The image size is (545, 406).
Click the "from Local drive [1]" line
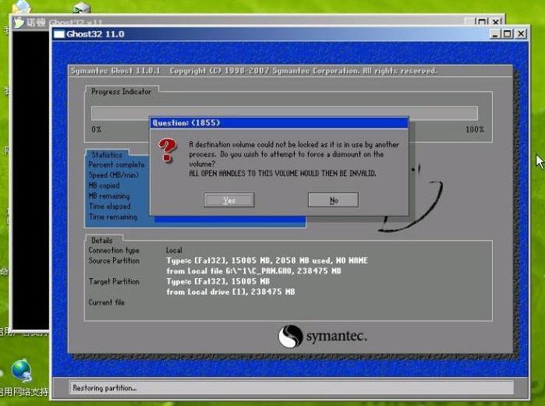[x=231, y=291]
